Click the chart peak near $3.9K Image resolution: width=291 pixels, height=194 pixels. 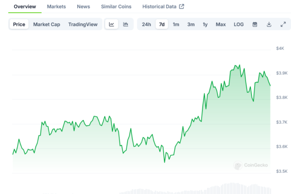[238, 65]
